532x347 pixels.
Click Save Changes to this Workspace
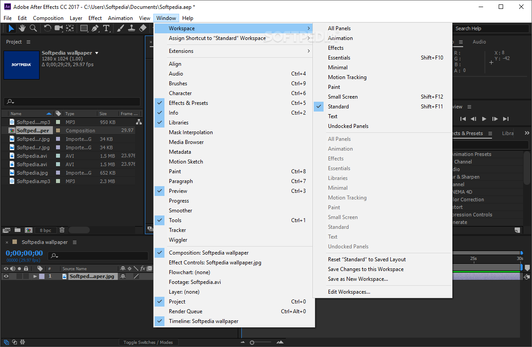pyautogui.click(x=383, y=269)
